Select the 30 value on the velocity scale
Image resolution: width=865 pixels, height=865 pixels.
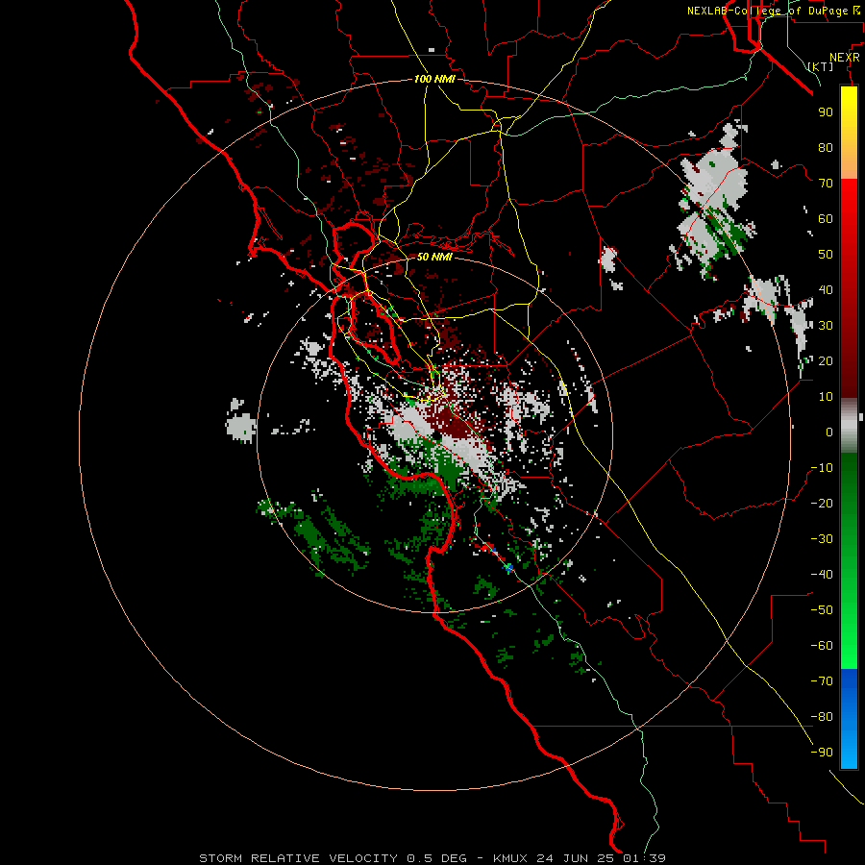point(826,326)
